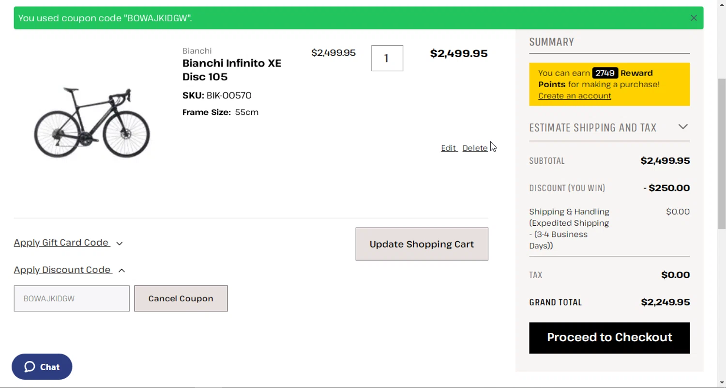Expand Estimate Shipping and Tax section
The height and width of the screenshot is (388, 726).
click(x=682, y=127)
